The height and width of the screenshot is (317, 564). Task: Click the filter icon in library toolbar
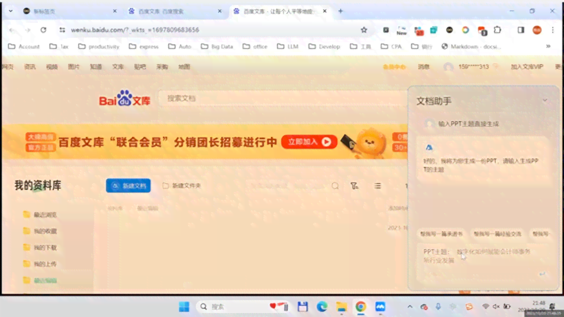(x=354, y=186)
